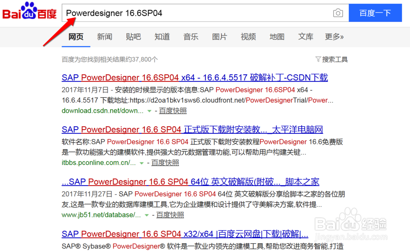Open the 太平洋电脑网 result title
The height and width of the screenshot is (251, 410).
coord(192,130)
